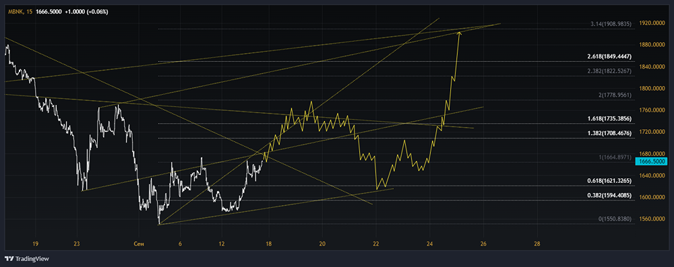
Task: Click the month label Сен on time axis
Action: pos(138,244)
